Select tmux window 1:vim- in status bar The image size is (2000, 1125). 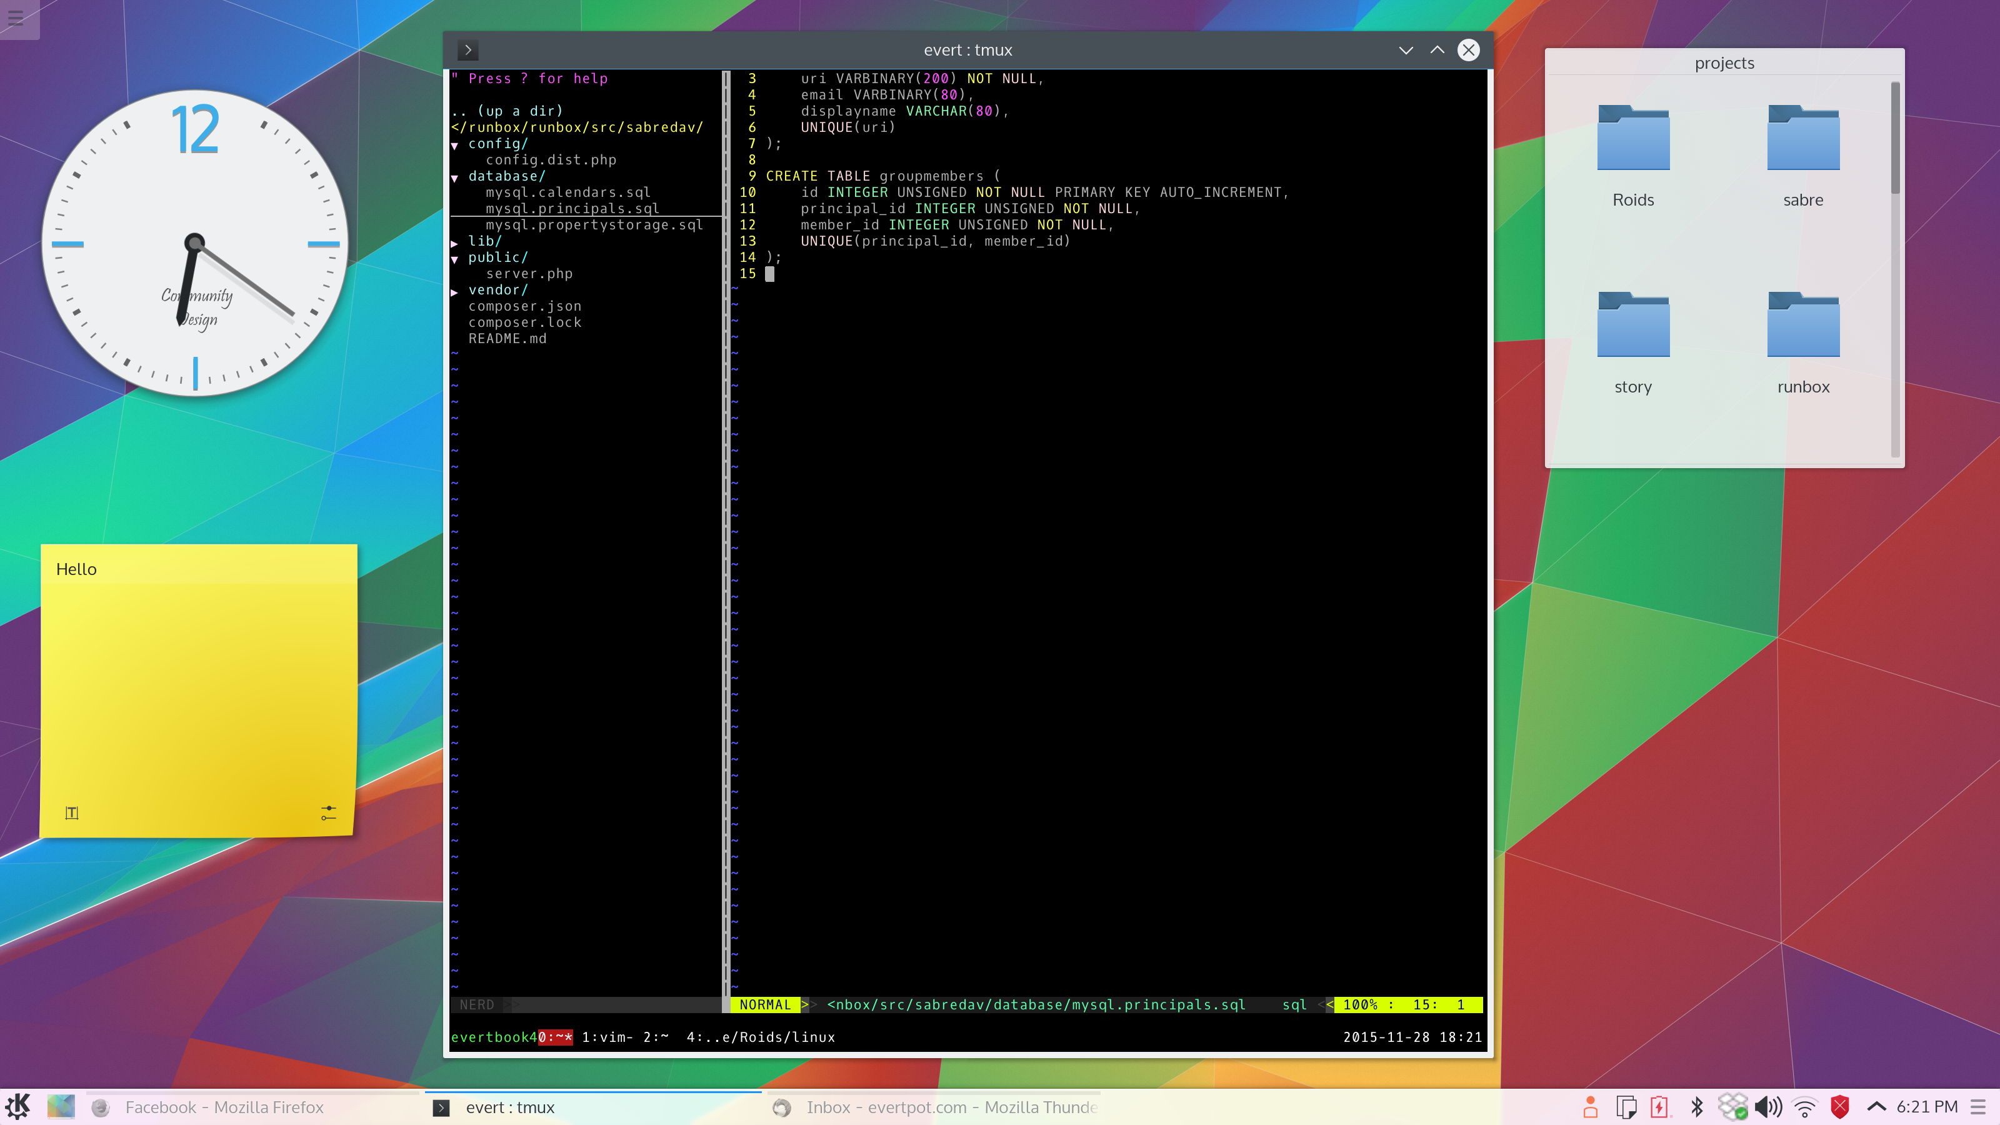[x=607, y=1037]
